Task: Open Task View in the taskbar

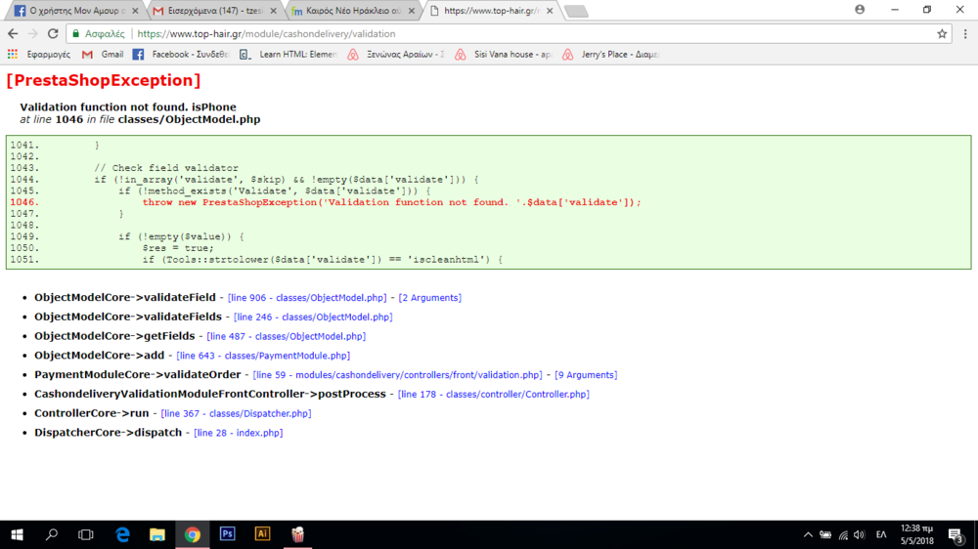Action: pyautogui.click(x=86, y=534)
